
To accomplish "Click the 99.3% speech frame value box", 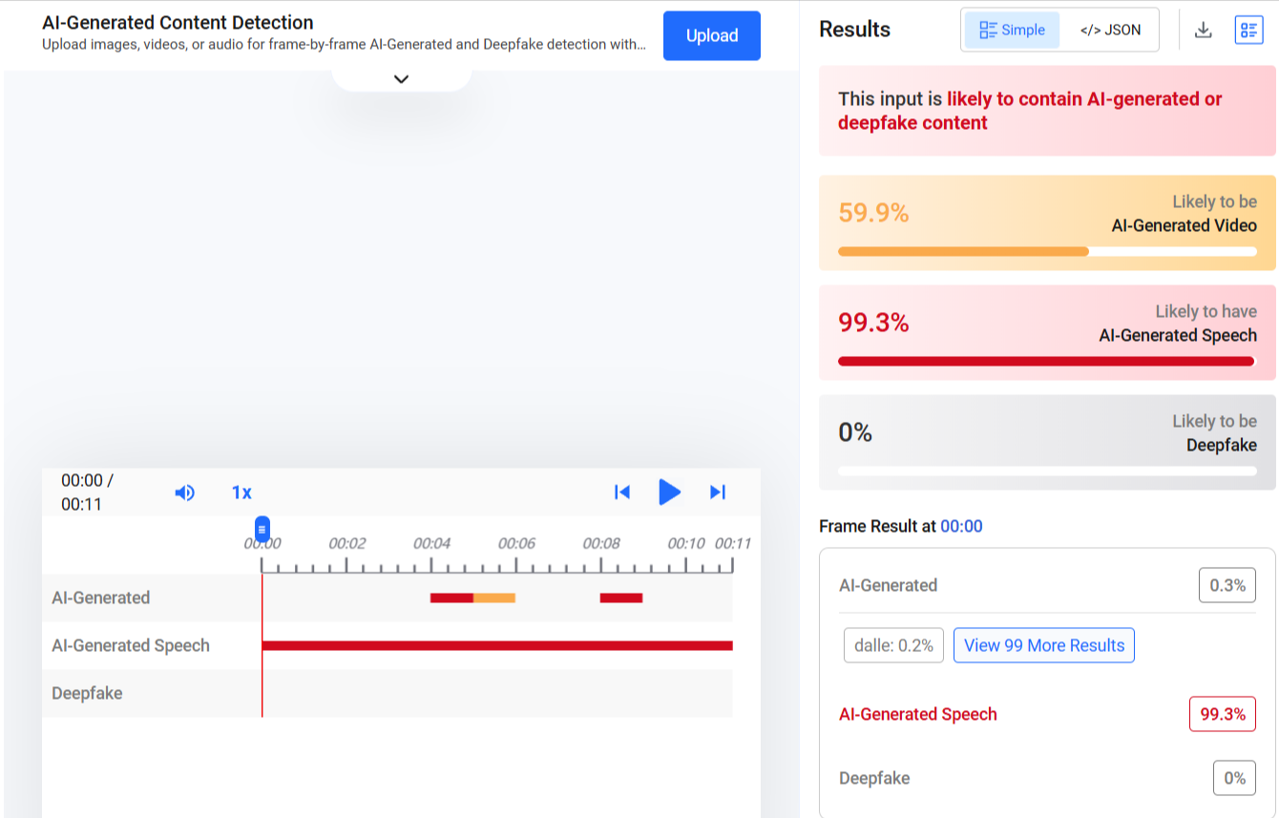I will tap(1223, 714).
